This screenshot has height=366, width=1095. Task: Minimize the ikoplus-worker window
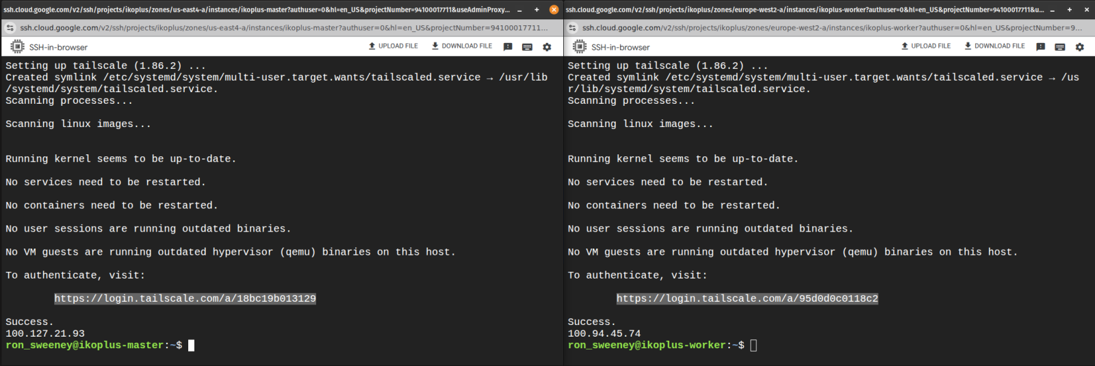tap(1053, 10)
